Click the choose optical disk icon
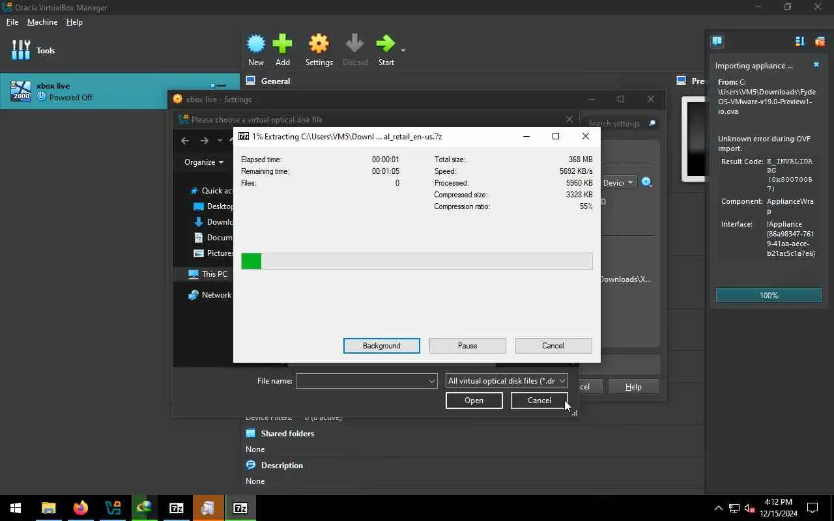834x521 pixels. pos(646,182)
